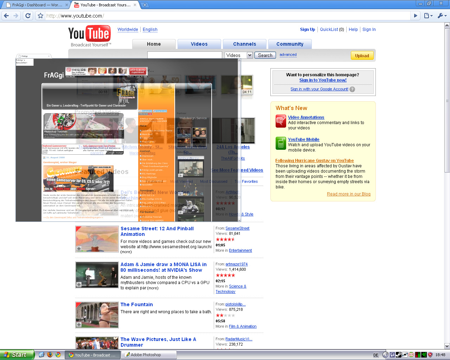Open the YouTube Mobile text link
This screenshot has width=450, height=360.
coord(304,140)
